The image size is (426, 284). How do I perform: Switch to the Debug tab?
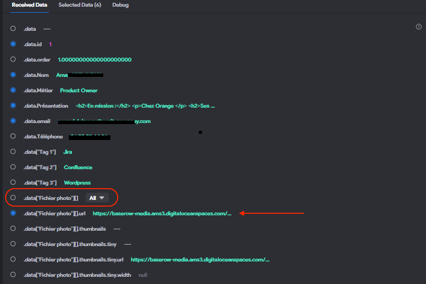coord(120,5)
